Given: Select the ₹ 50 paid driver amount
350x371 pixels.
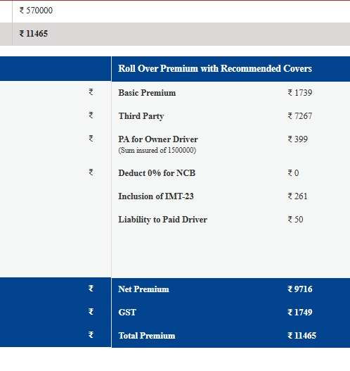Looking at the screenshot, I should 295,220.
